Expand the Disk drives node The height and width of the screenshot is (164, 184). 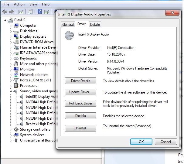point(11,31)
